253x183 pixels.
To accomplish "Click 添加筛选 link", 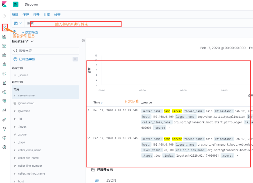I will pyautogui.click(x=30, y=32).
